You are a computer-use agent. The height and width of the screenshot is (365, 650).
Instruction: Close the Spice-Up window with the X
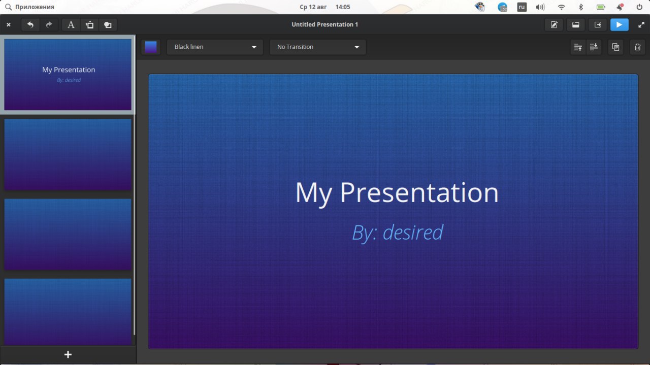tap(9, 24)
